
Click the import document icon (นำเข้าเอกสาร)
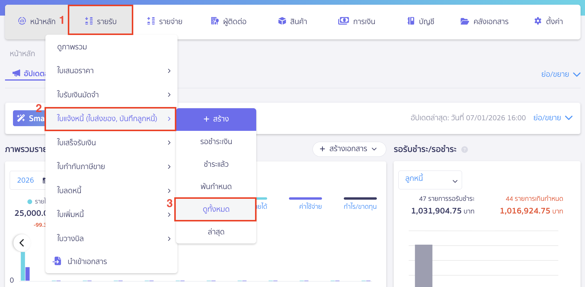(x=57, y=261)
